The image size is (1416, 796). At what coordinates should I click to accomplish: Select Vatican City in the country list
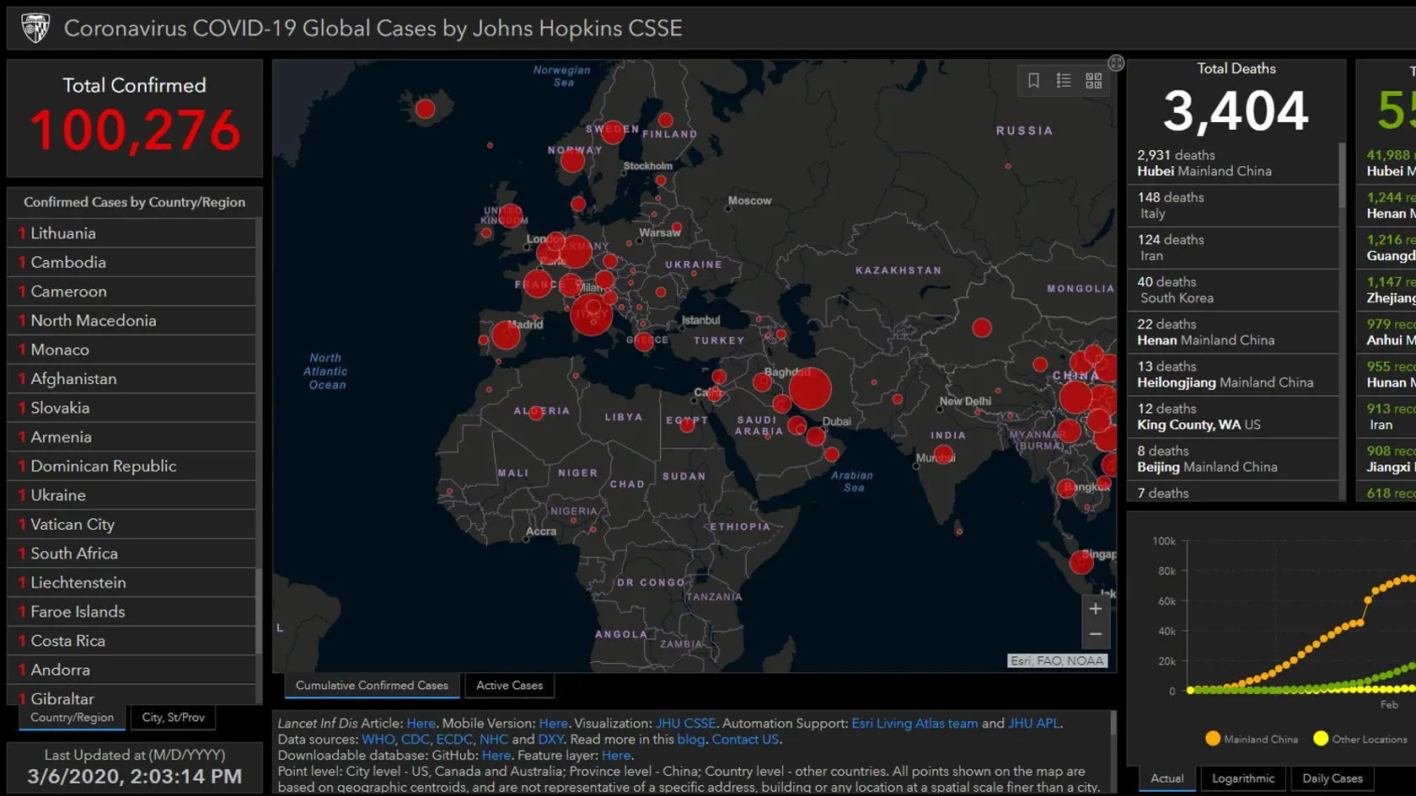coord(131,525)
